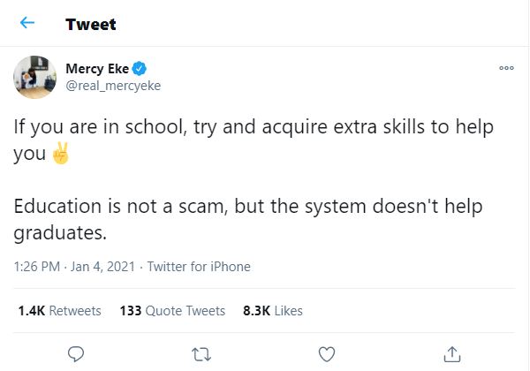The image size is (530, 371).
Task: Reply to the tweet via speech bubble
Action: 76,353
